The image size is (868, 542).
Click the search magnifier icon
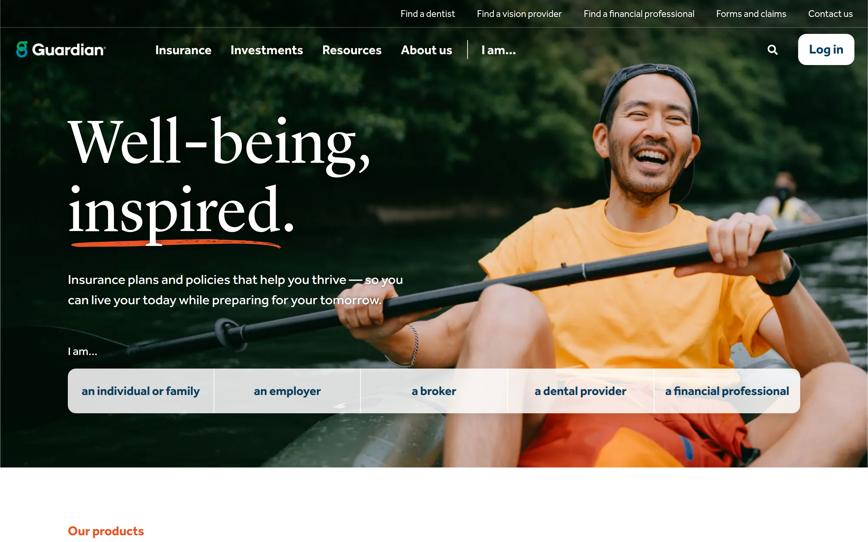tap(772, 50)
